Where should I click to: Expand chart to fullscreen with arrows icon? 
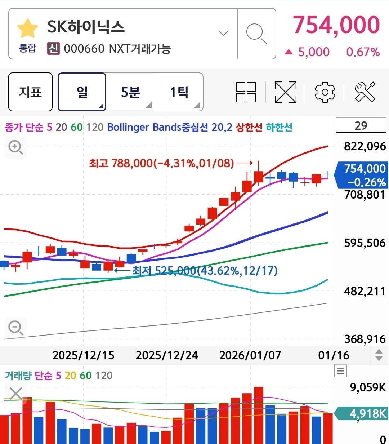tap(286, 92)
